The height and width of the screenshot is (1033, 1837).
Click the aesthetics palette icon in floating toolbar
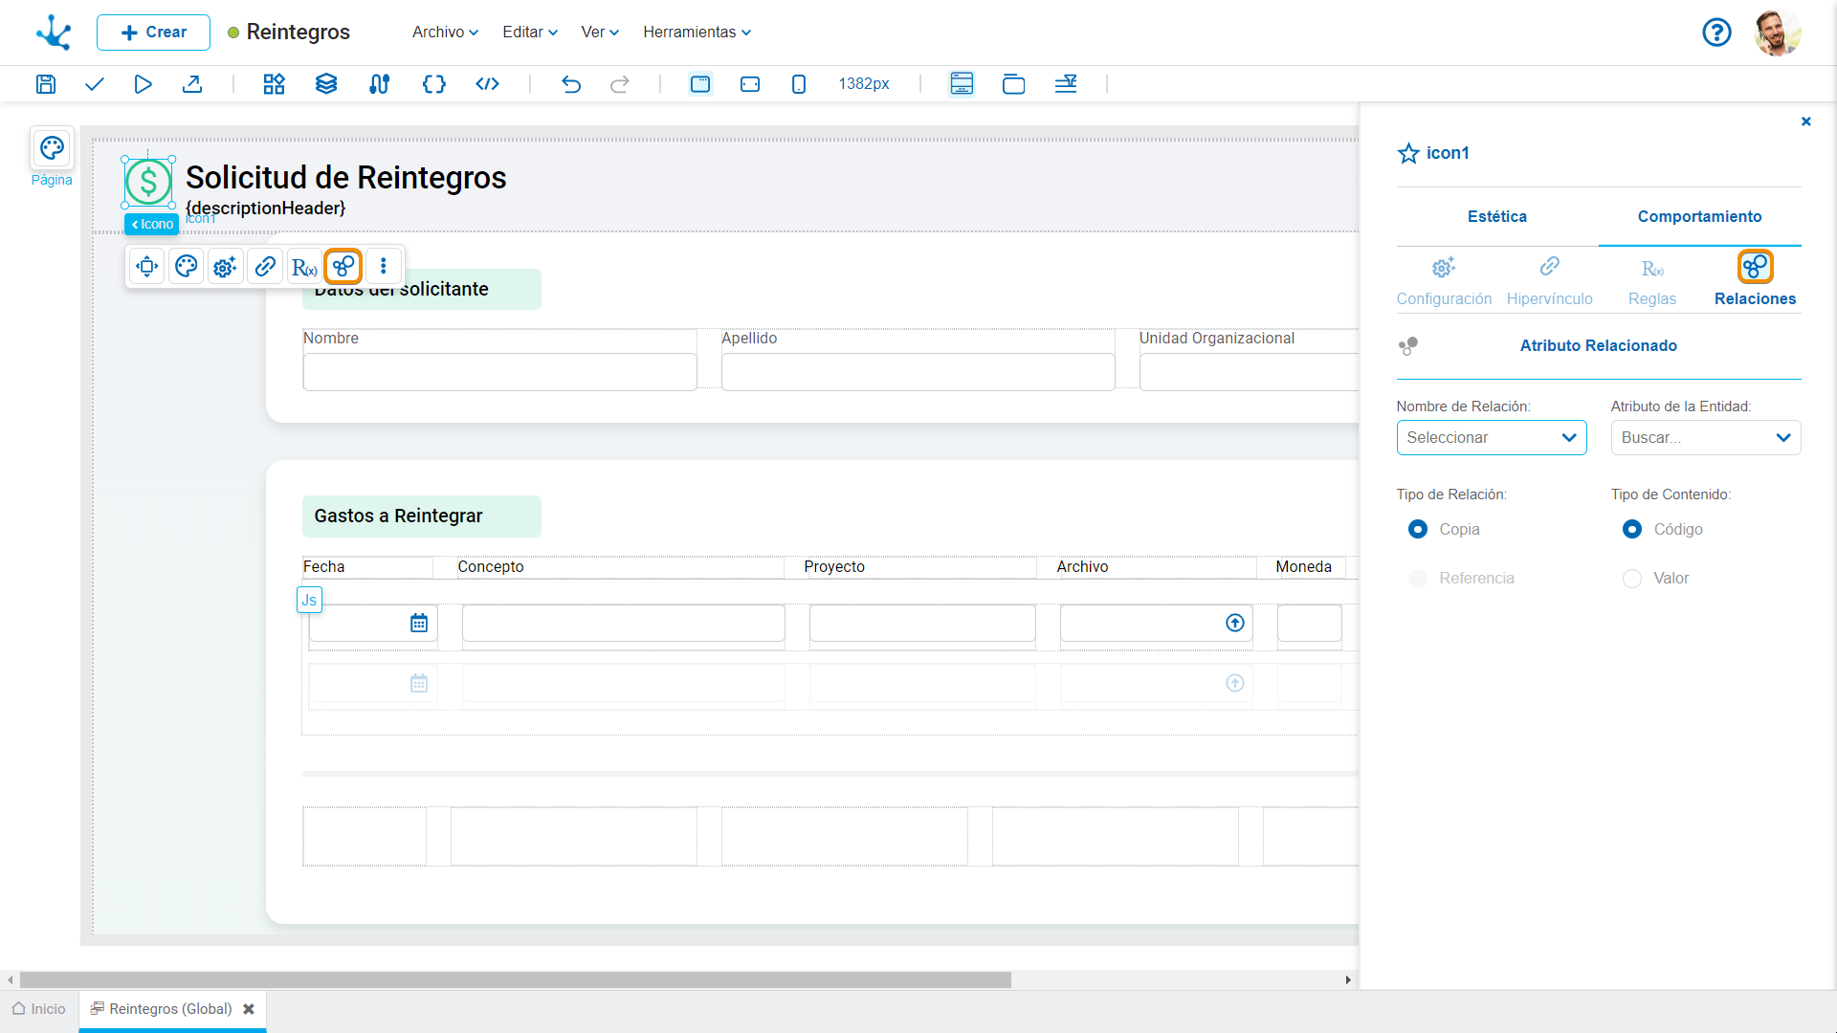click(x=187, y=266)
